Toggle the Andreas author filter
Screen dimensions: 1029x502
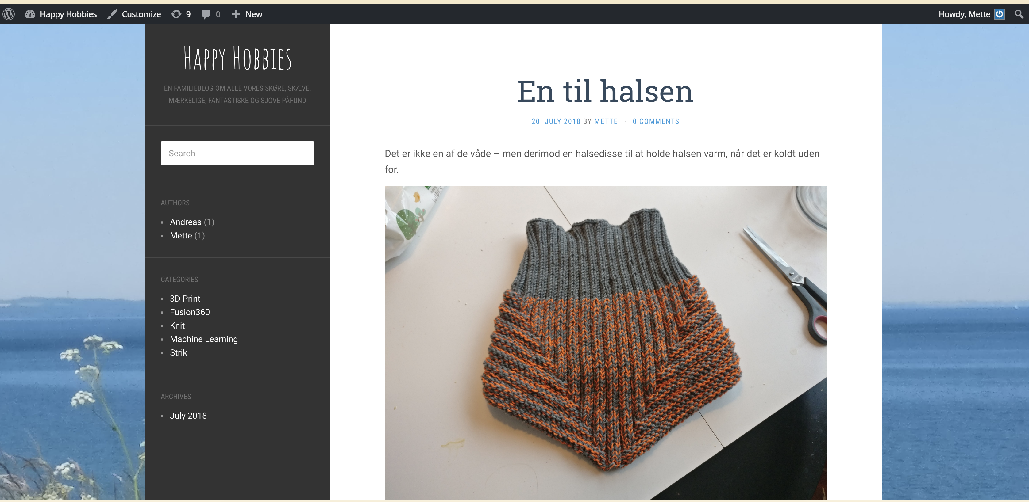(x=185, y=222)
